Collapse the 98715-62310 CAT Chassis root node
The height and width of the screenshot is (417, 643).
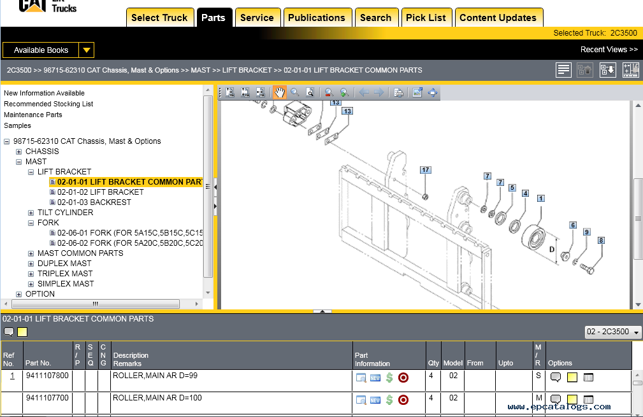[x=6, y=142]
